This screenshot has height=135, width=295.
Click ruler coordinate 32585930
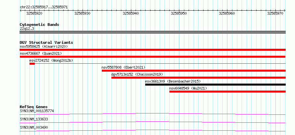83,13
